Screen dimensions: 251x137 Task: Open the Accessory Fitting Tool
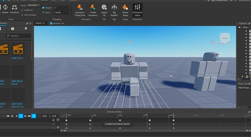(x=80, y=11)
